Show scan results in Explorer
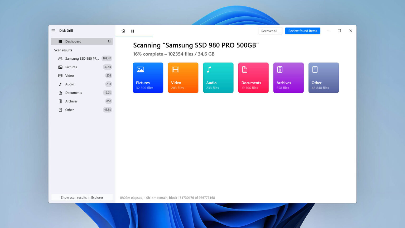The height and width of the screenshot is (228, 405). (x=82, y=197)
